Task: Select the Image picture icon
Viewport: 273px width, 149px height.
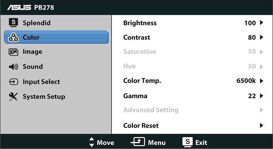Action: 13,52
